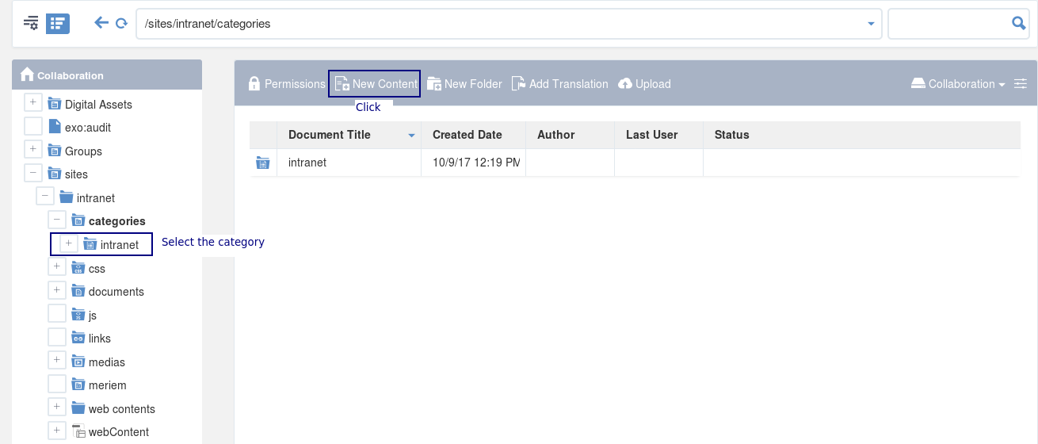Click New Content button

point(376,83)
